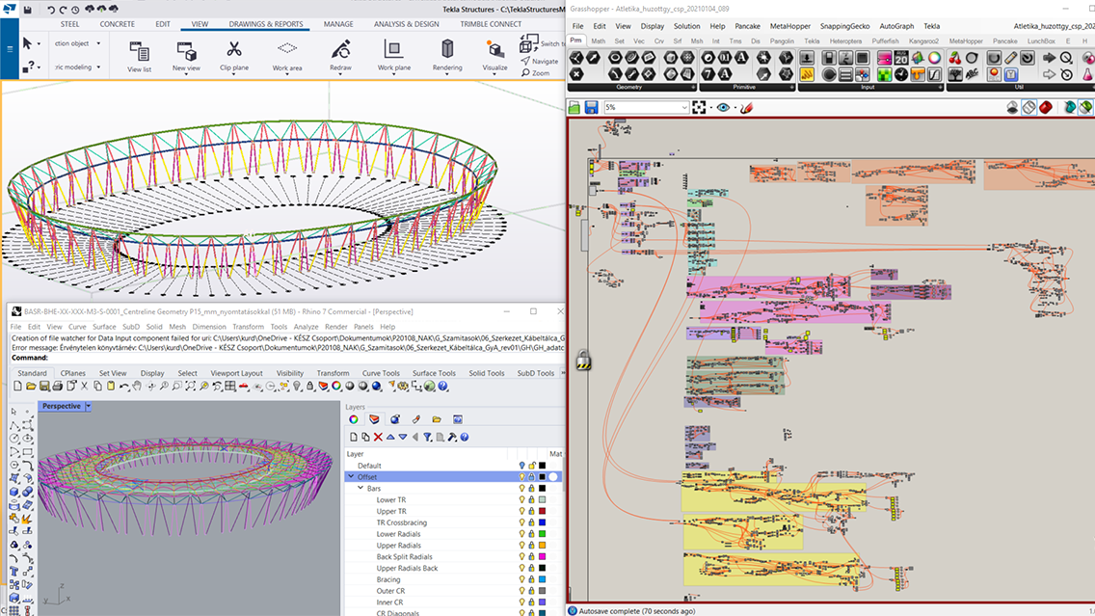
Task: Select the cherries icon in Util panel
Action: tap(954, 58)
